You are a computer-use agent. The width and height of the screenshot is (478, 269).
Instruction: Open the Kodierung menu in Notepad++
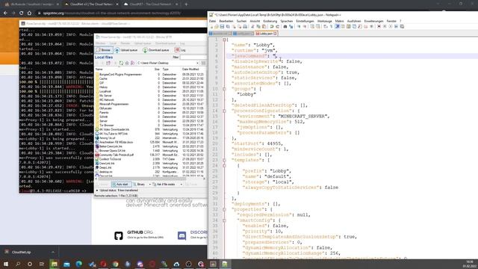(270, 21)
